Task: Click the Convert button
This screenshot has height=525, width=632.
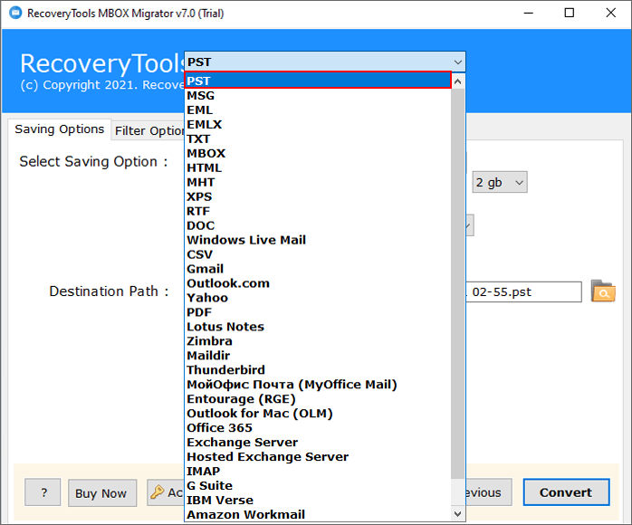Action: (566, 492)
